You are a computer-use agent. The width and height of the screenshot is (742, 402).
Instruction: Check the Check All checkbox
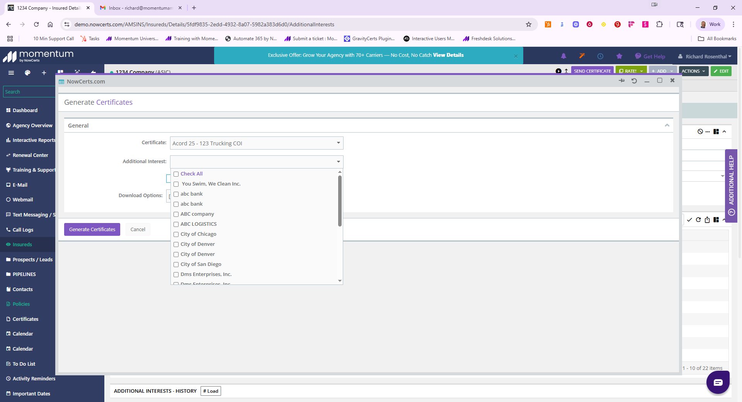[176, 174]
